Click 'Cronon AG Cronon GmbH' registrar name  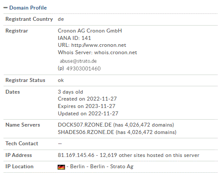point(90,31)
